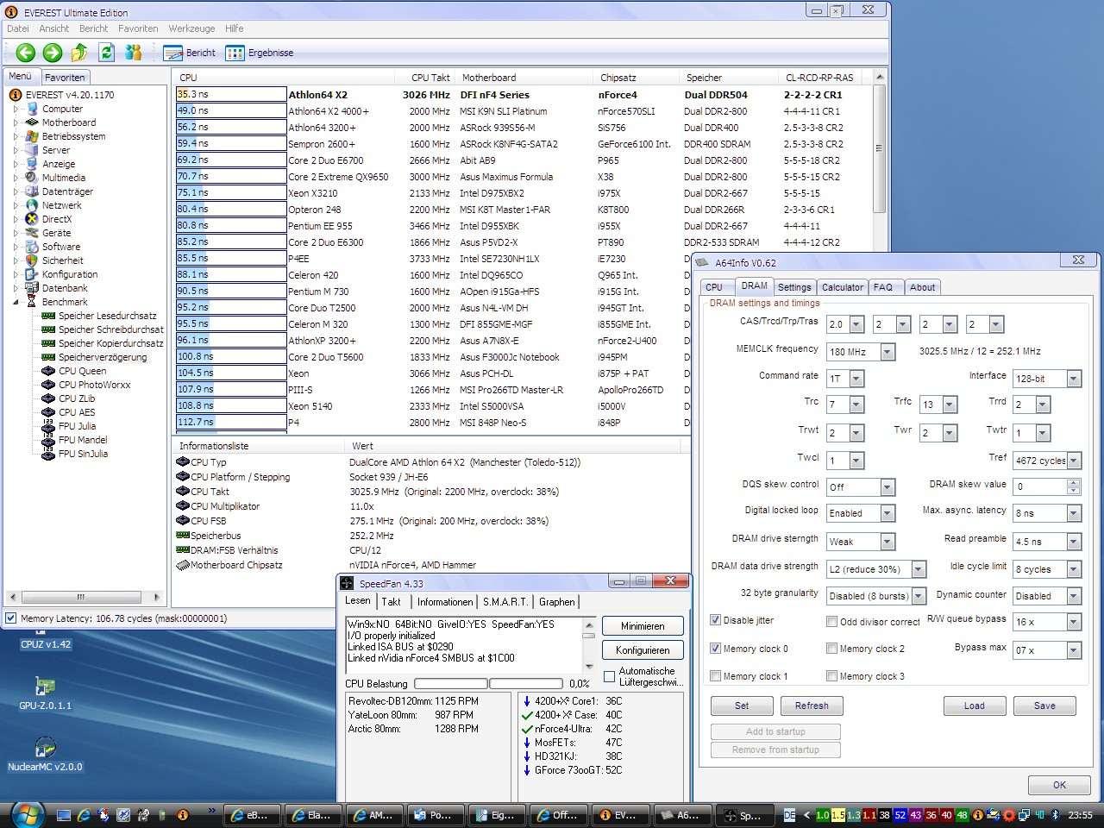Open the FPU Julia benchmark
Viewport: 1104px width, 828px height.
78,426
